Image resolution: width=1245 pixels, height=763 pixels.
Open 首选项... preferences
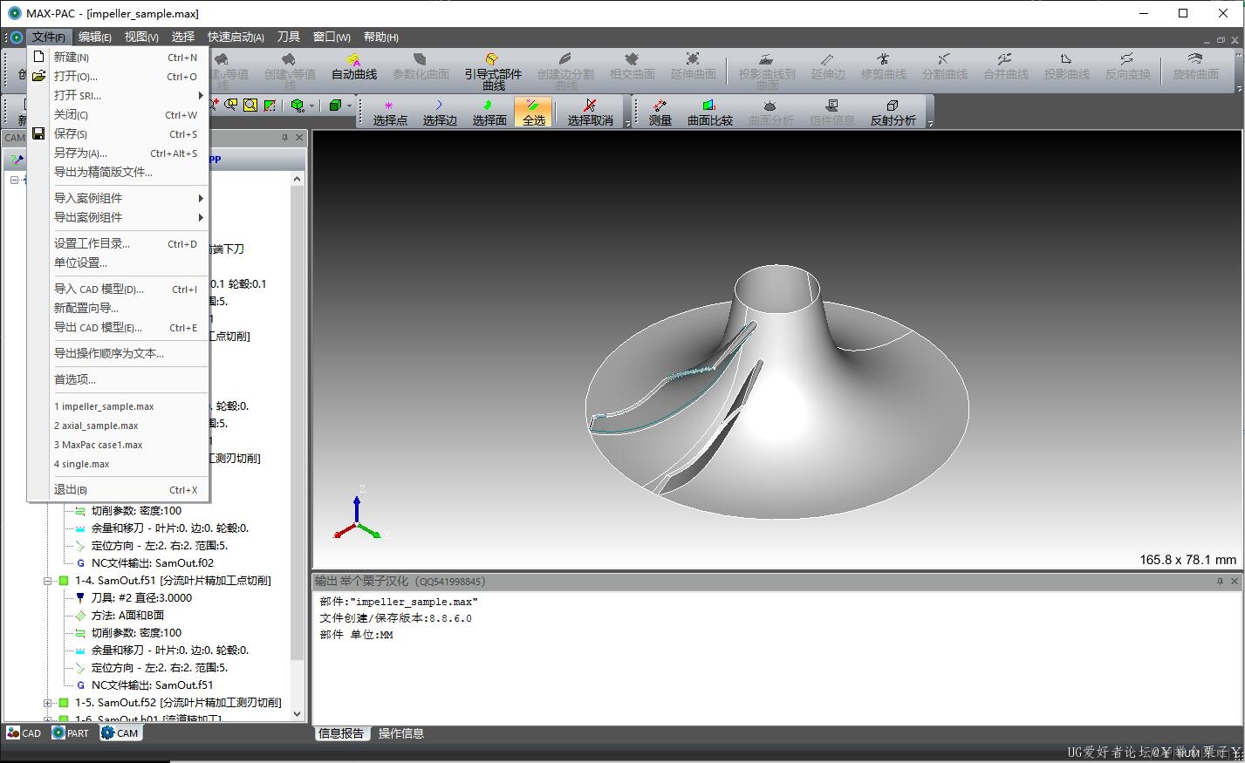tap(119, 379)
